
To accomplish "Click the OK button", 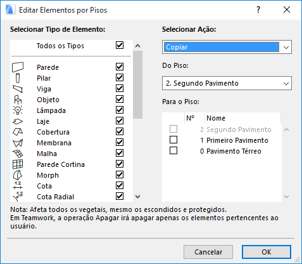I will tap(267, 252).
